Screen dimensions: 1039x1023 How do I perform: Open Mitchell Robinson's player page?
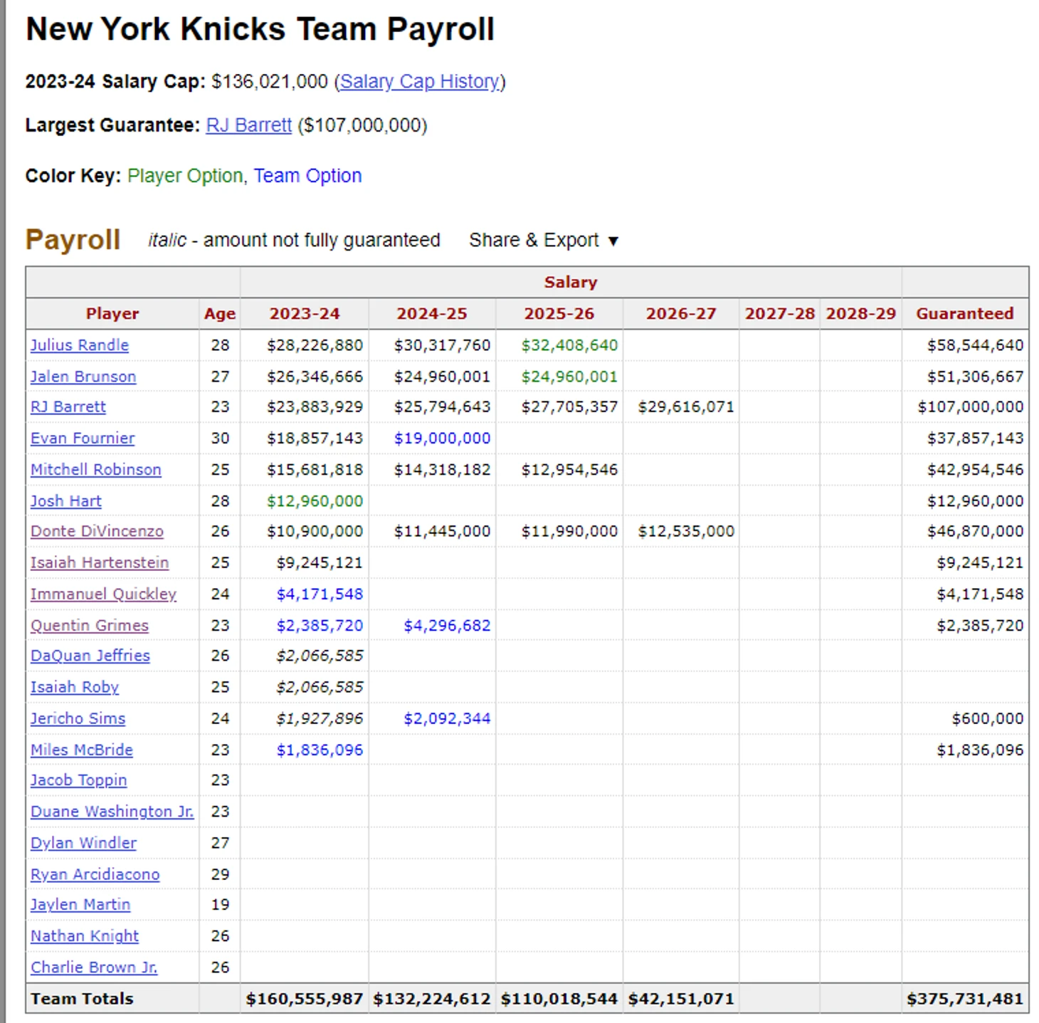(x=96, y=470)
